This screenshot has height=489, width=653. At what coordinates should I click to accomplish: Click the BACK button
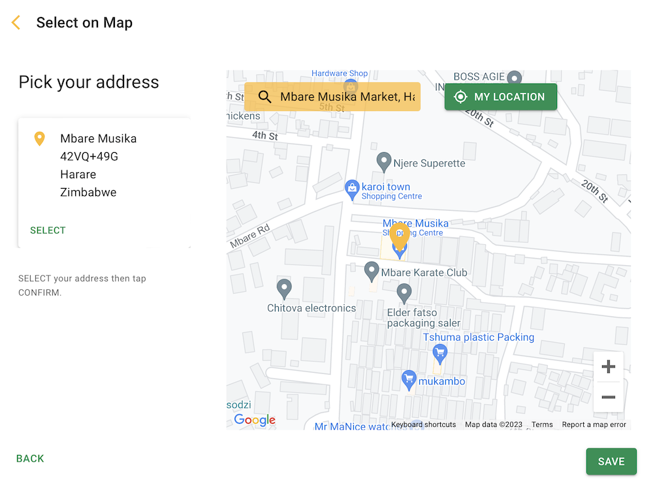tap(30, 458)
